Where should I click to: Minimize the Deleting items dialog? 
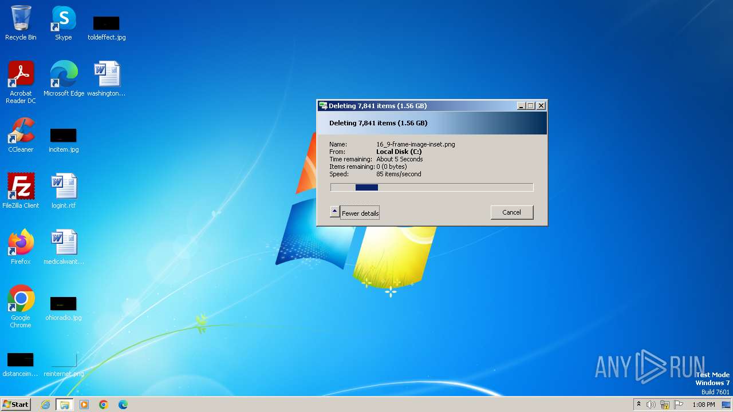click(x=521, y=106)
